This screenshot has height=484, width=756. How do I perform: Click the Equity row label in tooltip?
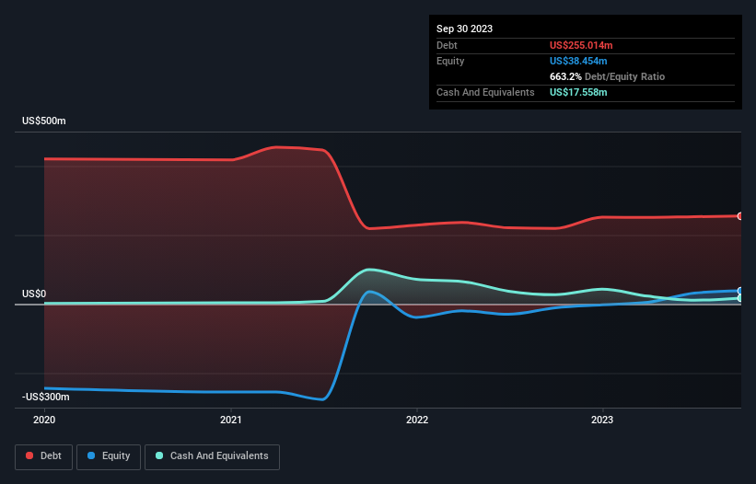(x=450, y=61)
